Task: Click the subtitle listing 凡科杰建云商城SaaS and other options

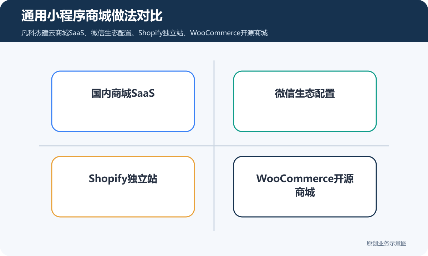Action: click(144, 33)
